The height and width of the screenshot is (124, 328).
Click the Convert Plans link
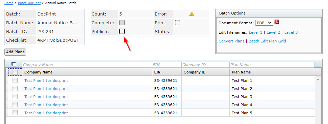coord(231,41)
